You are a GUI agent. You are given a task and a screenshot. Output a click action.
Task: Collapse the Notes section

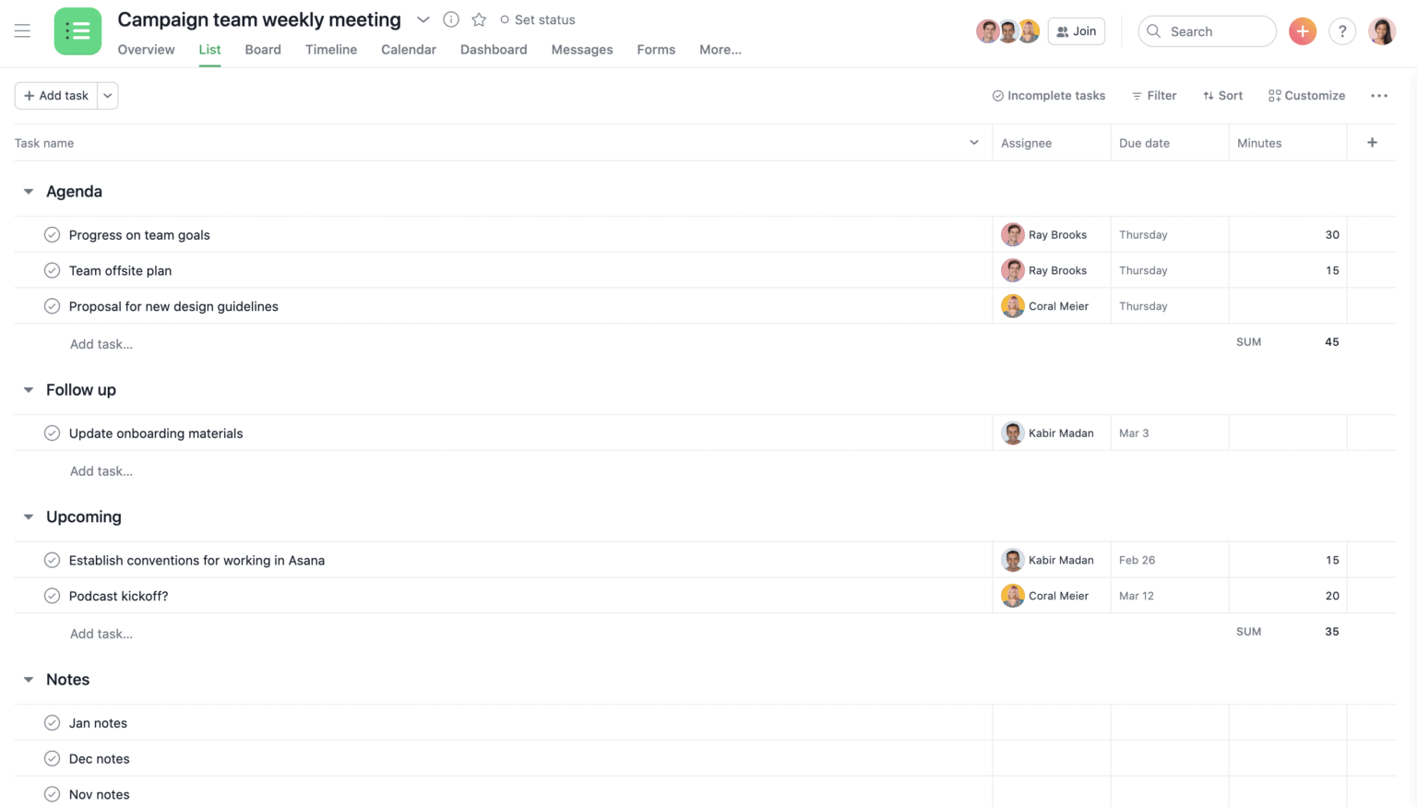tap(29, 680)
